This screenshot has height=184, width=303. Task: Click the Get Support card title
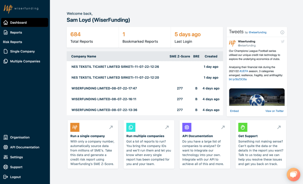248,136
